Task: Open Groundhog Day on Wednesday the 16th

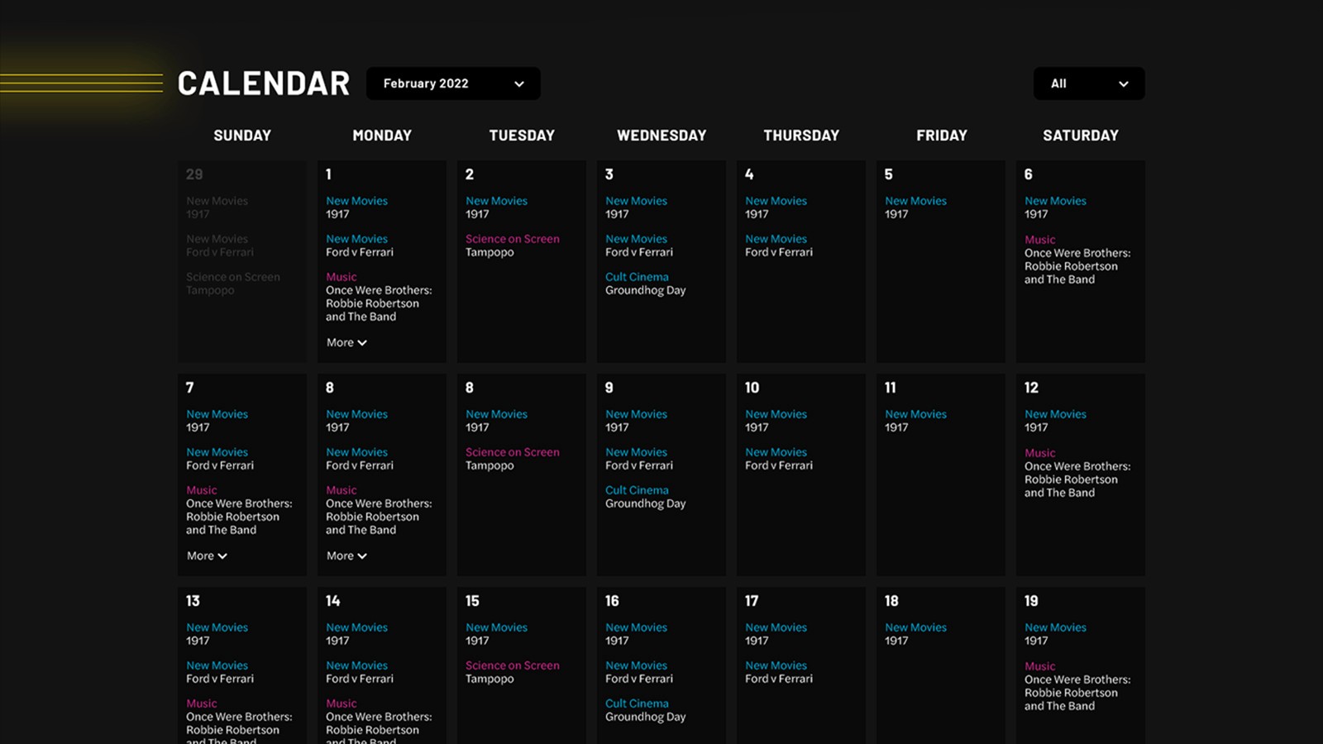Action: pyautogui.click(x=646, y=717)
